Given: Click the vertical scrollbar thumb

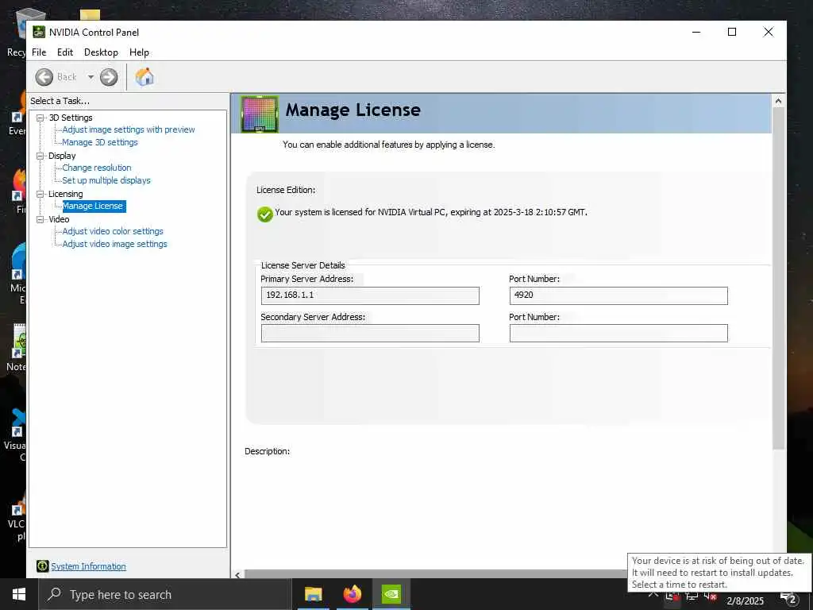Looking at the screenshot, I should pyautogui.click(x=778, y=279).
